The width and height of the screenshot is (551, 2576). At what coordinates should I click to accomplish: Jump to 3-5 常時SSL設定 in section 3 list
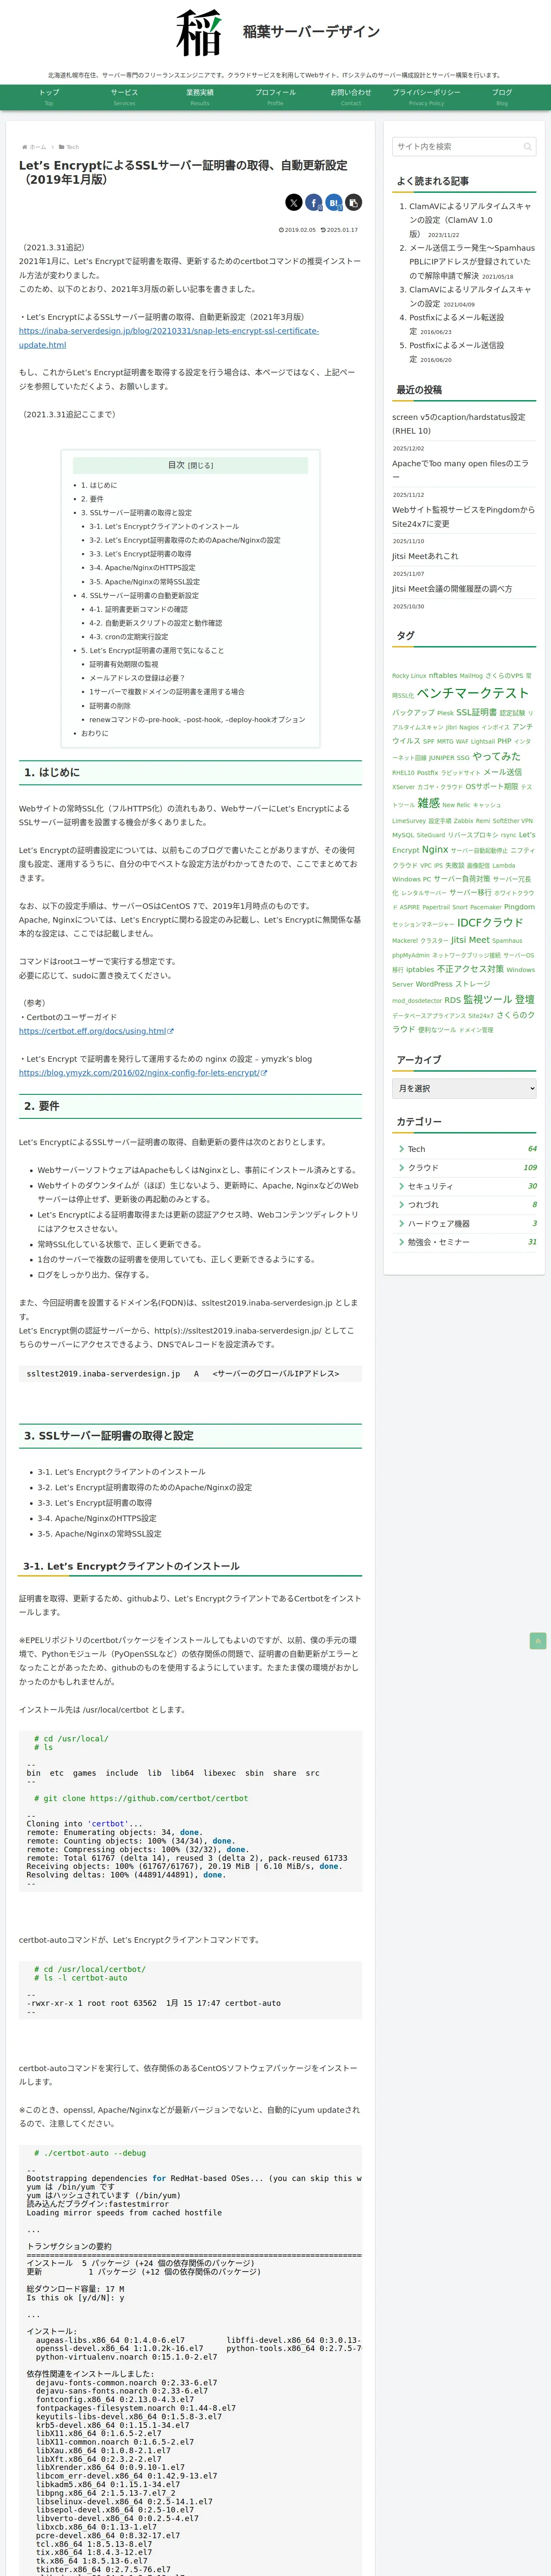click(x=99, y=1533)
